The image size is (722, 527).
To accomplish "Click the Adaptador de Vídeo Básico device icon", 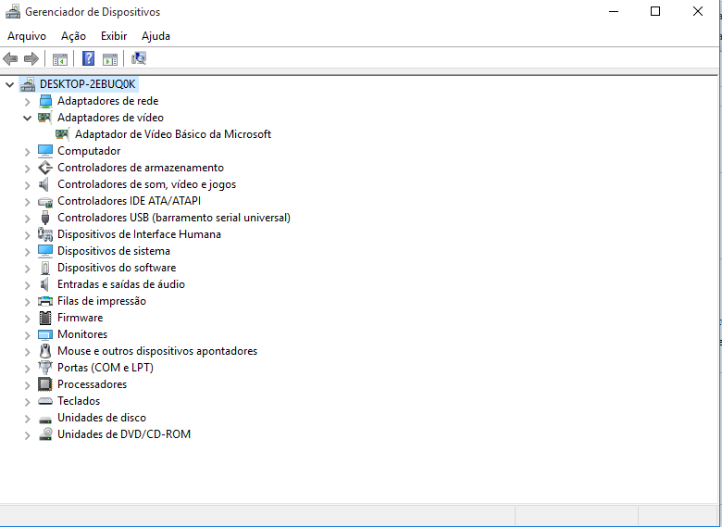I will tap(62, 134).
